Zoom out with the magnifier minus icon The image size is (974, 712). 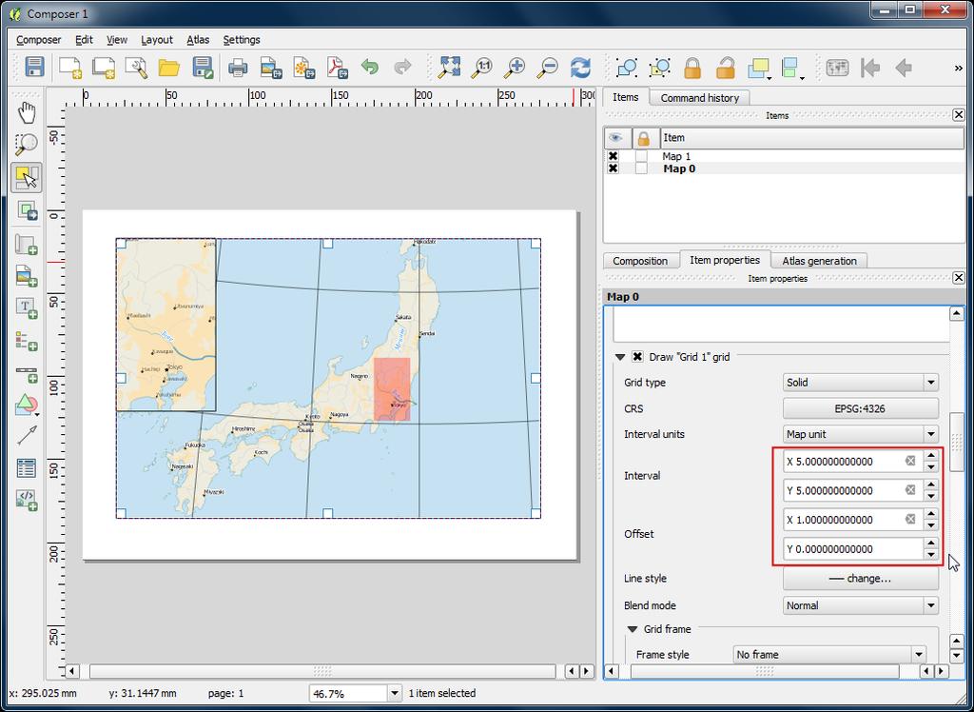pos(548,68)
